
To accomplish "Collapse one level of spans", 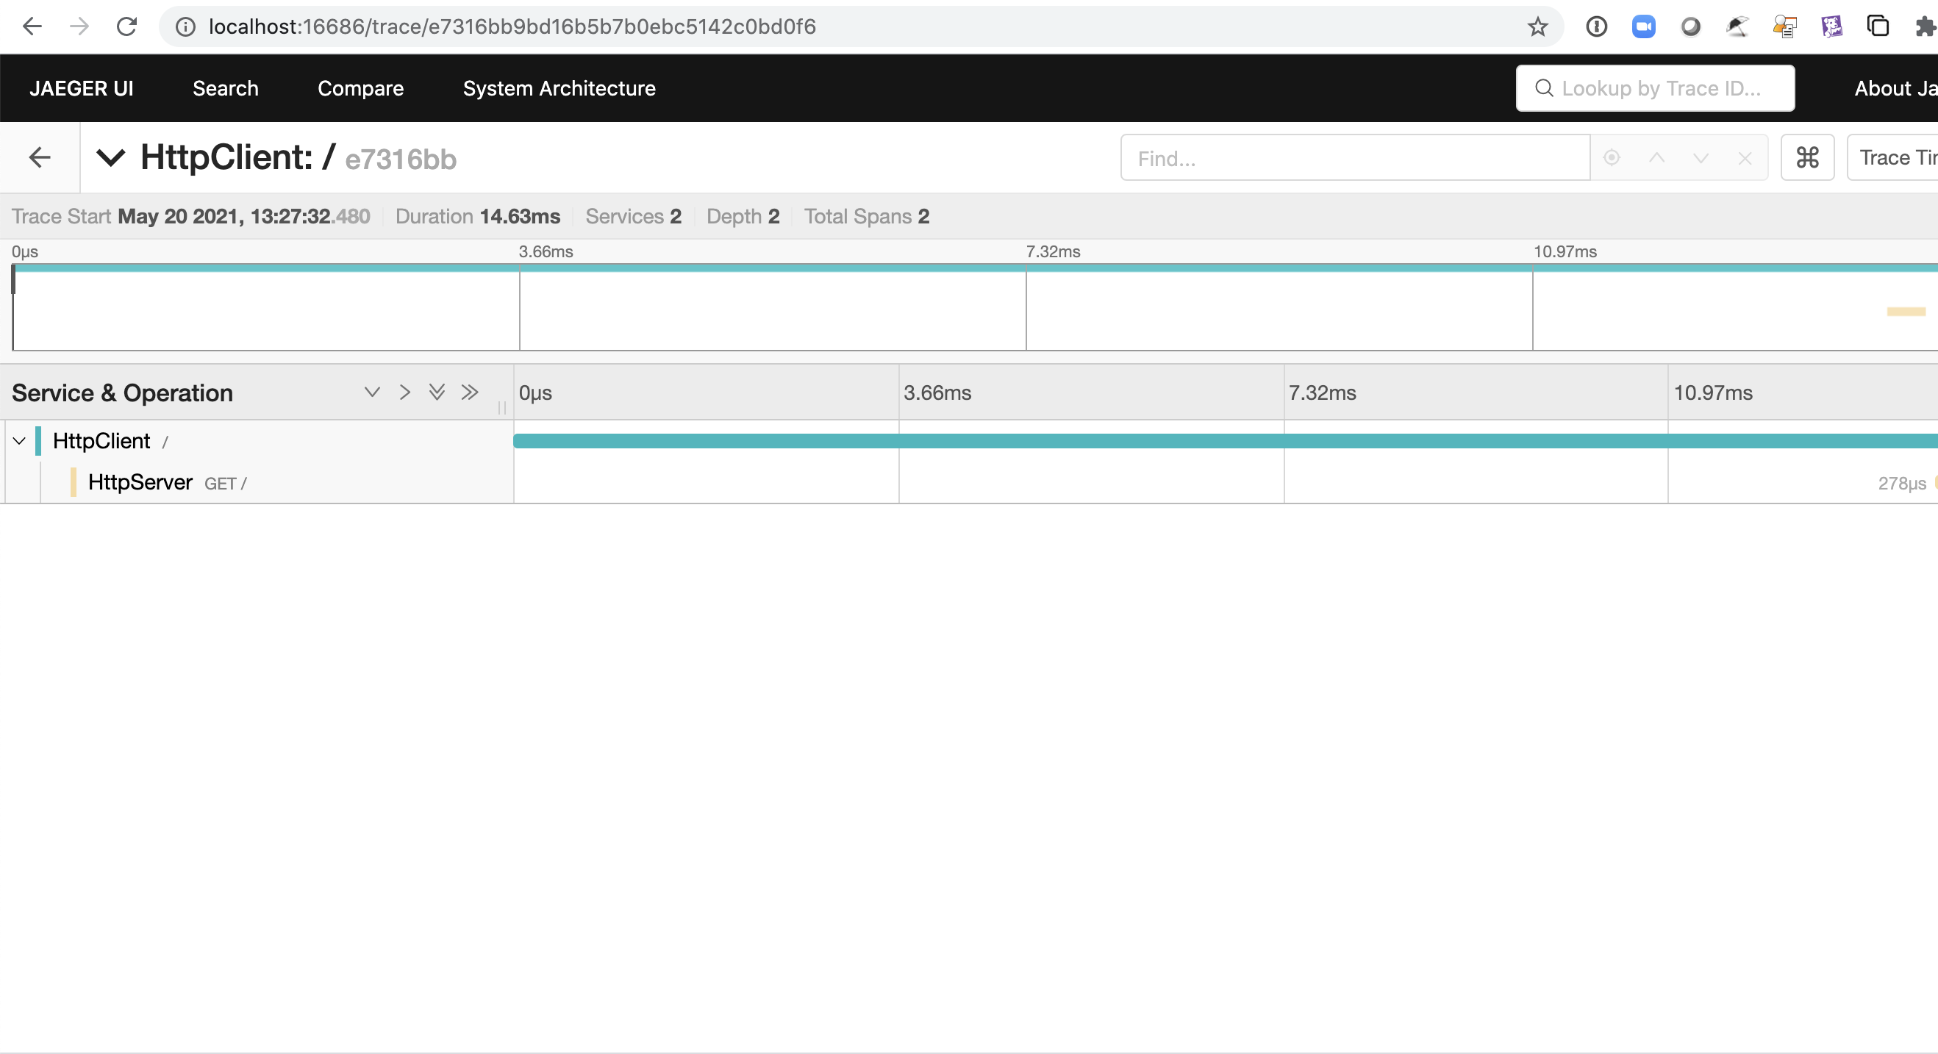I will click(405, 392).
